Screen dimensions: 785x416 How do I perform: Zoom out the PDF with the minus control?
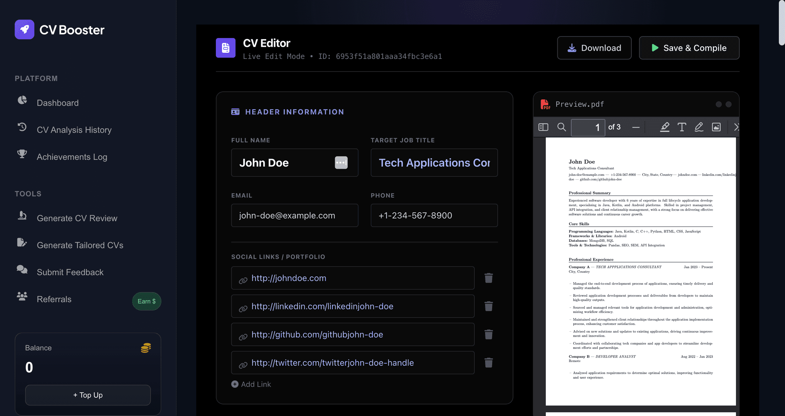click(x=636, y=127)
